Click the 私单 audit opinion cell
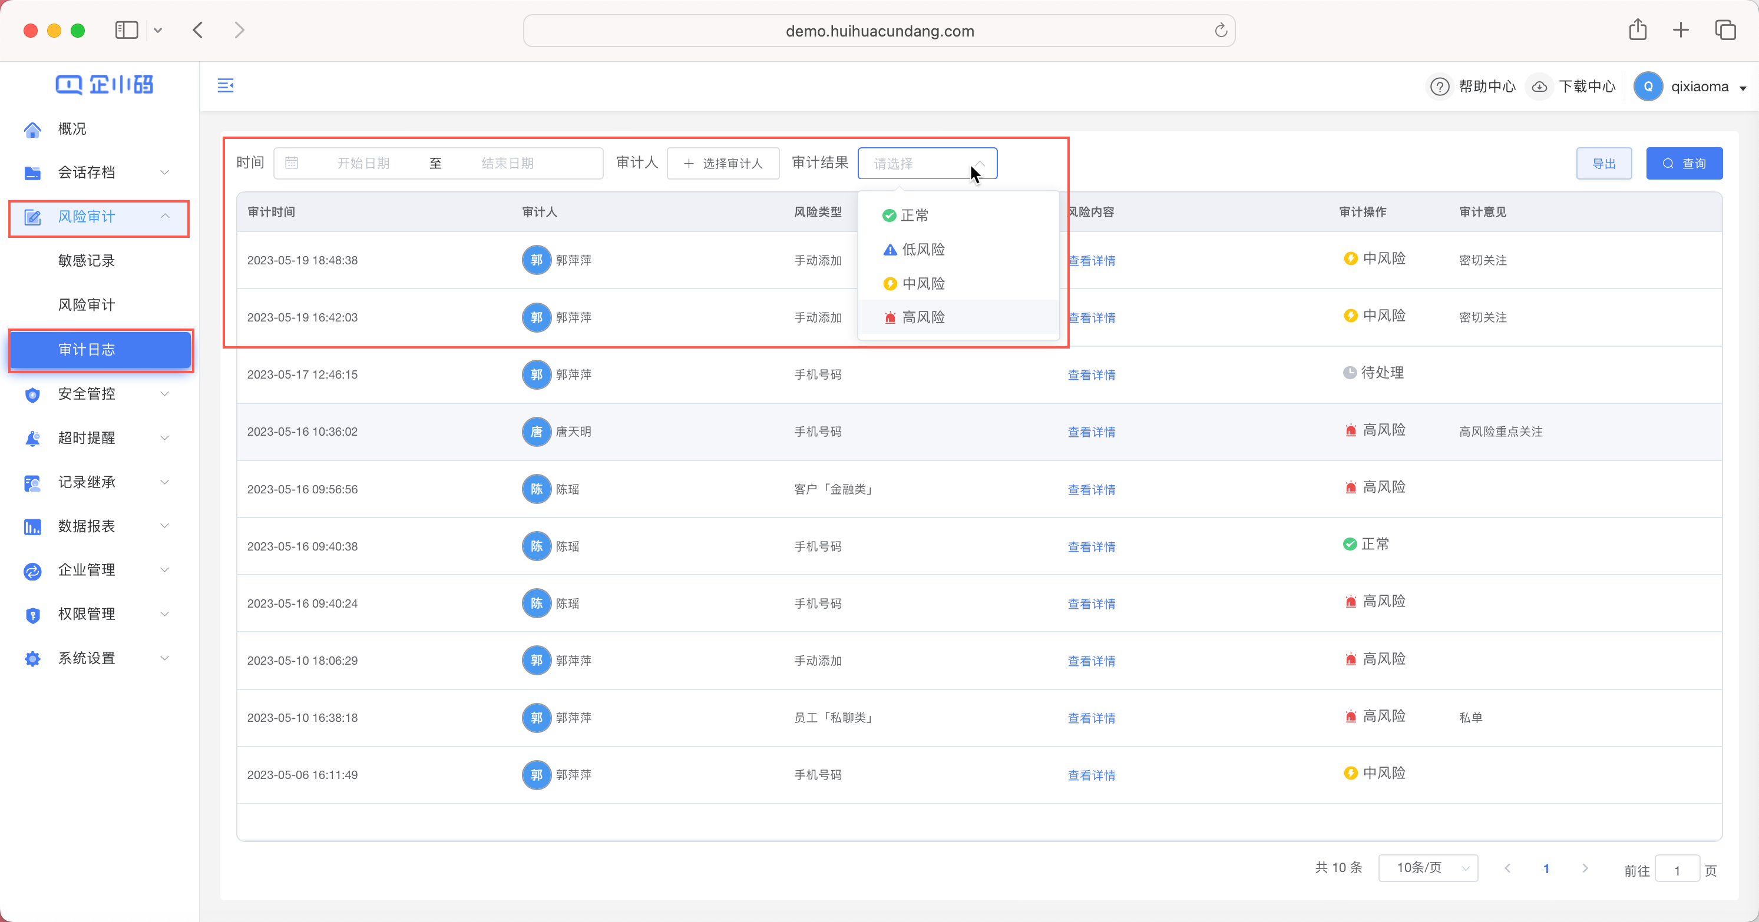This screenshot has width=1759, height=922. [x=1471, y=717]
